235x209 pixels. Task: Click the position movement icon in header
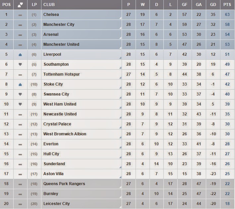(x=20, y=5)
